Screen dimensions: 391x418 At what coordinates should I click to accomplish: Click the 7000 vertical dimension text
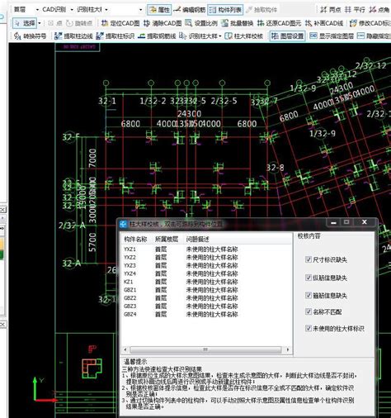click(92, 158)
